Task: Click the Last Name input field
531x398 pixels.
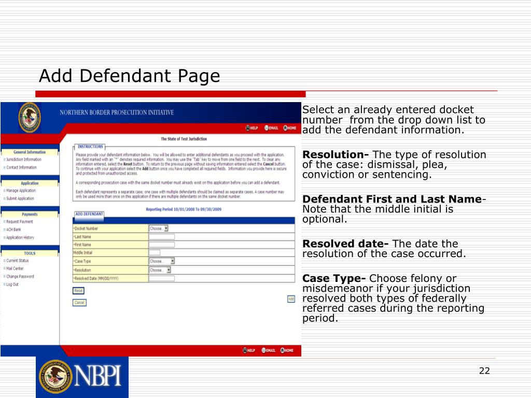Action: [x=162, y=236]
